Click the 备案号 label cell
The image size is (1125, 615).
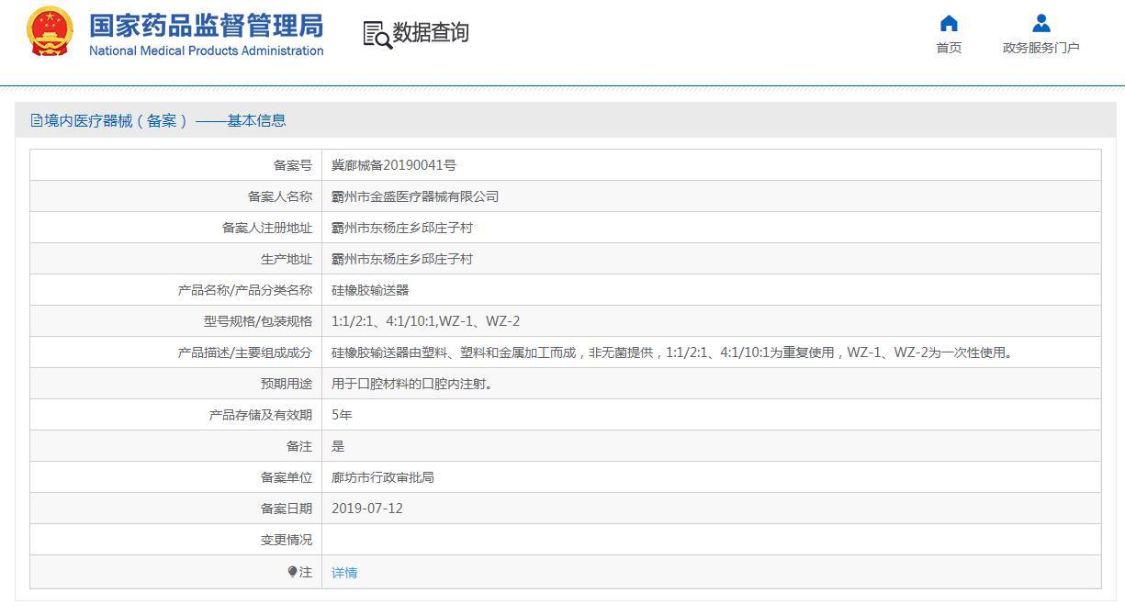point(176,165)
